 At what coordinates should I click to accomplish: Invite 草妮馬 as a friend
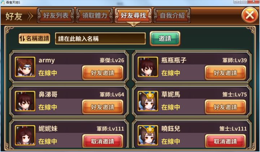point(225,107)
